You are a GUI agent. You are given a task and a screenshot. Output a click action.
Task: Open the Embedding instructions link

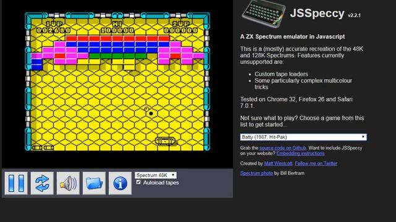click(300, 154)
